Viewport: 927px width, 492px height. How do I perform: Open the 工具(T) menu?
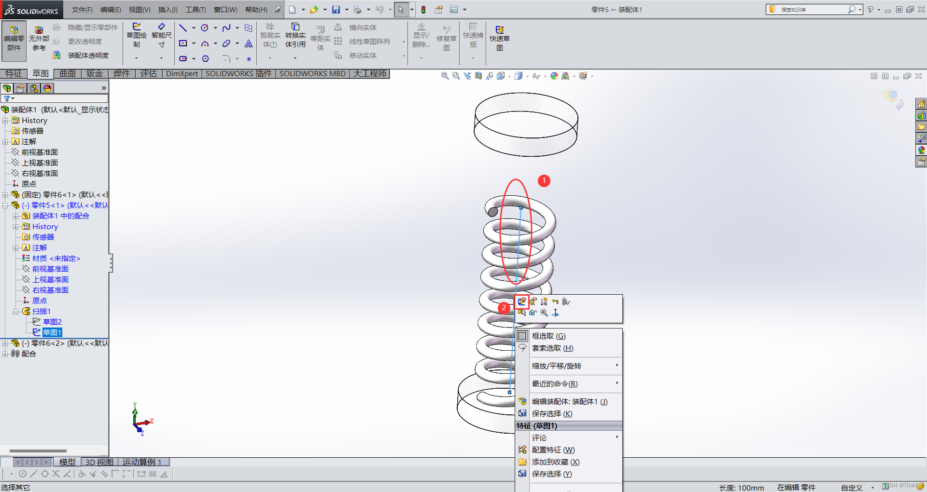click(x=196, y=10)
